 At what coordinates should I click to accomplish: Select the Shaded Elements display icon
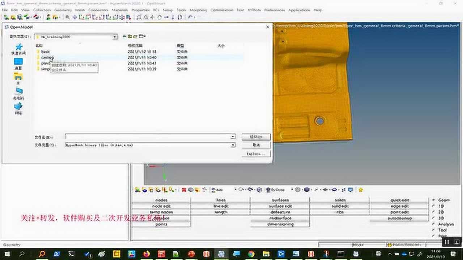click(x=306, y=189)
